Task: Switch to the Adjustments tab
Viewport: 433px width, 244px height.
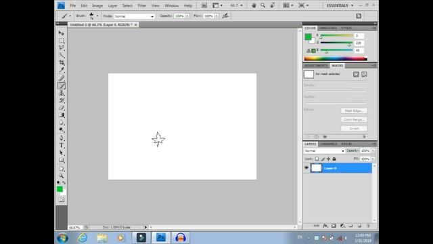Action: 316,66
